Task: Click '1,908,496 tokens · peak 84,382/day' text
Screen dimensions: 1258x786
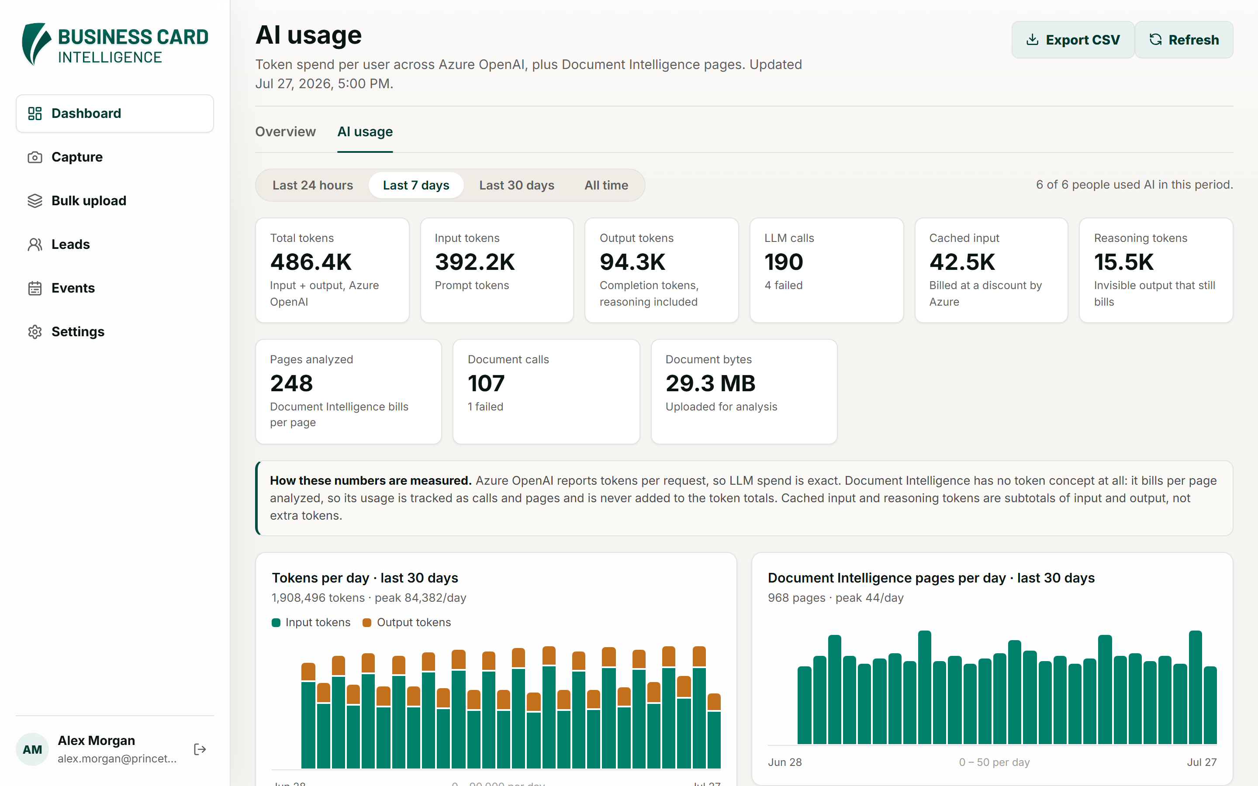Action: point(369,598)
